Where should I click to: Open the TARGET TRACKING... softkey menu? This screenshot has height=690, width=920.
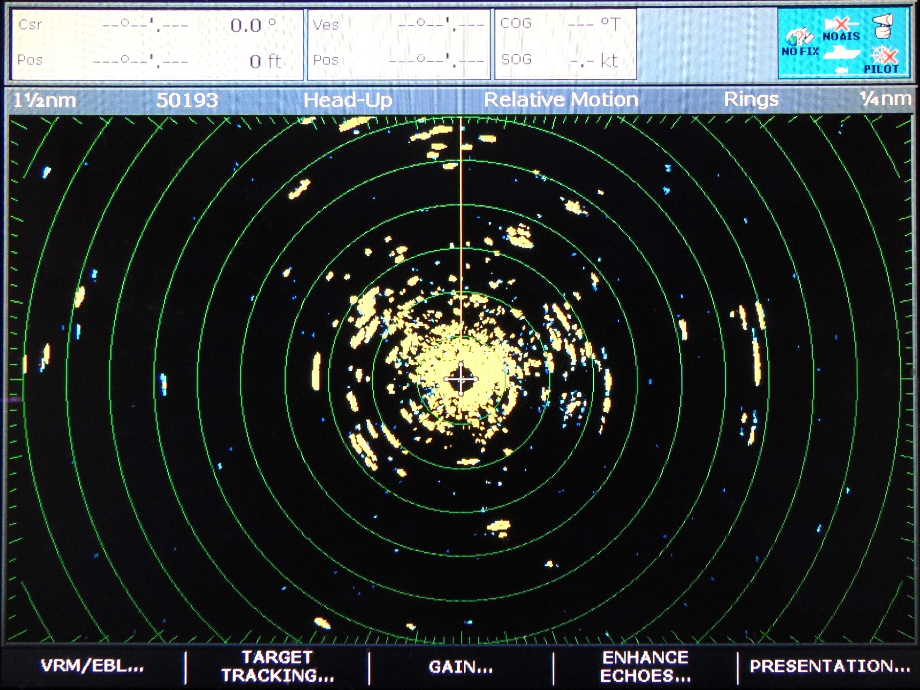click(277, 666)
